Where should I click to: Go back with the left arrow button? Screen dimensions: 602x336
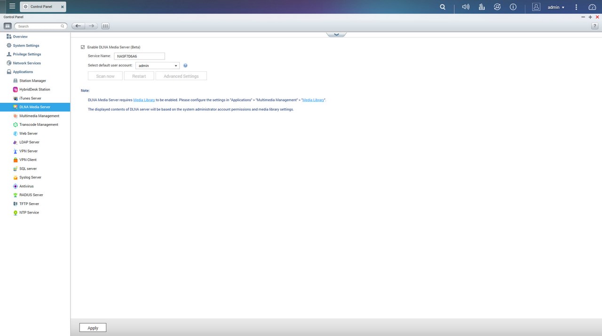point(78,26)
